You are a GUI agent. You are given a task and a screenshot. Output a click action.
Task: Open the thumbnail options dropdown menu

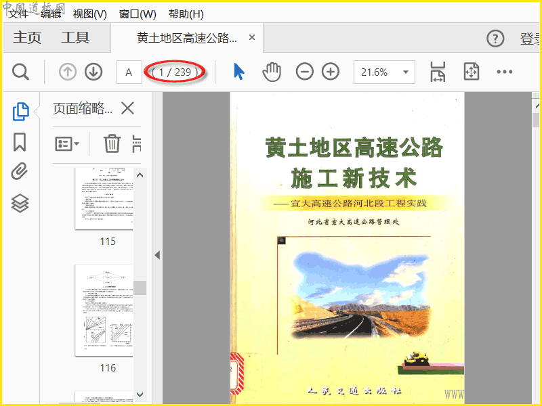[66, 143]
